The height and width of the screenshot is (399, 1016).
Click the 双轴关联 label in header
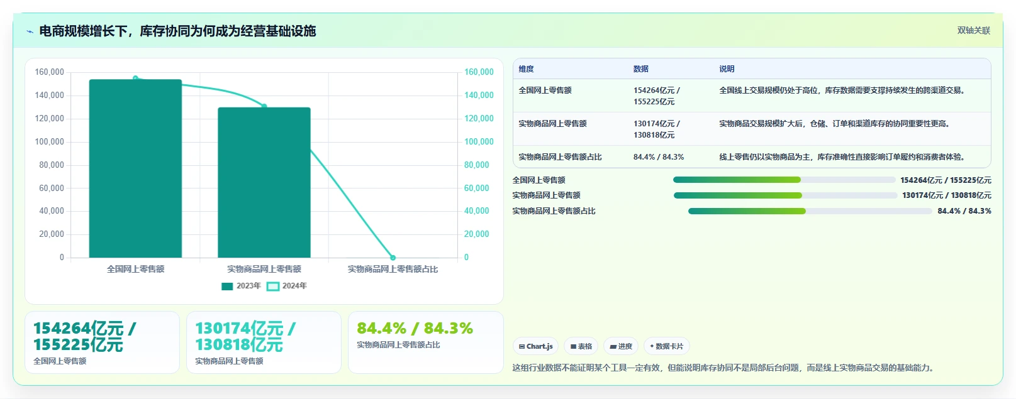(x=974, y=31)
